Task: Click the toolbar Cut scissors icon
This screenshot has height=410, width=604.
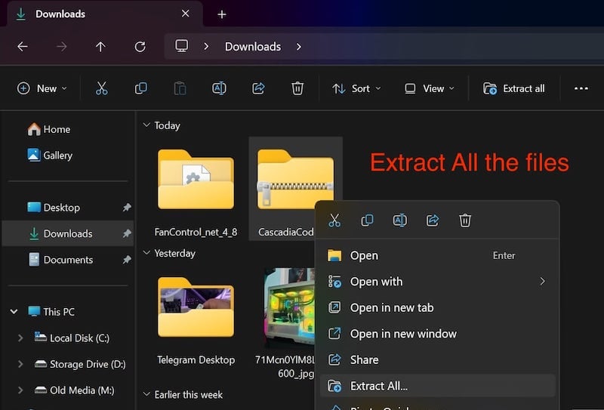Action: point(102,88)
